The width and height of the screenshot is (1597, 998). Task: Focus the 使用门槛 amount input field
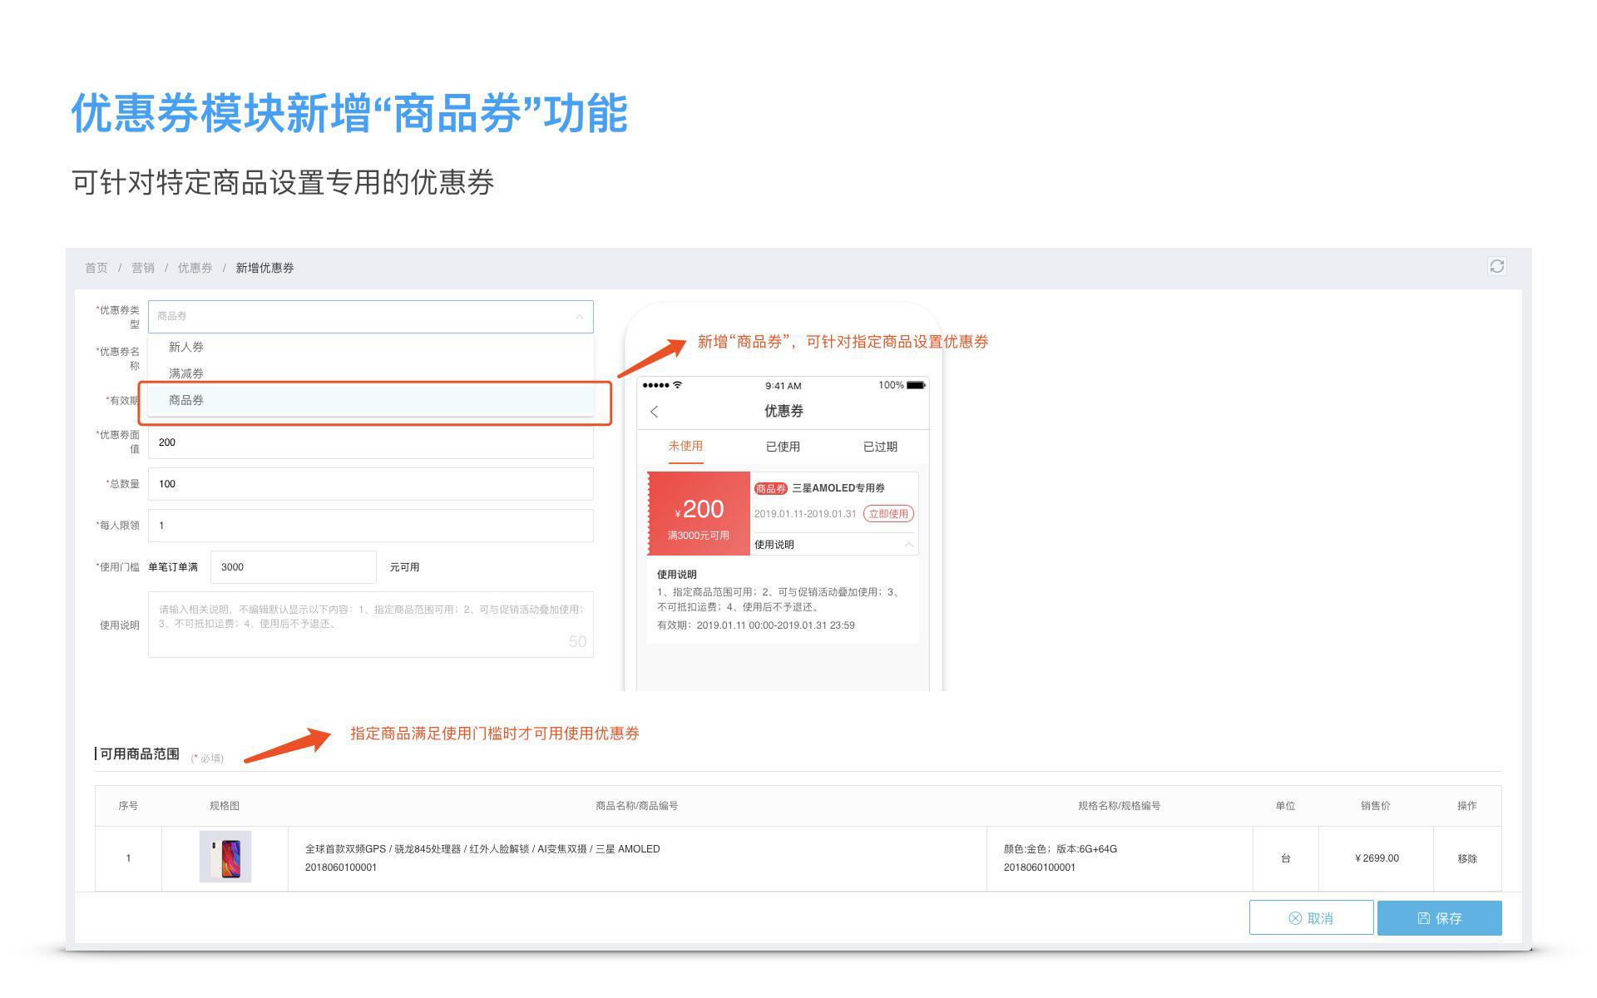293,567
